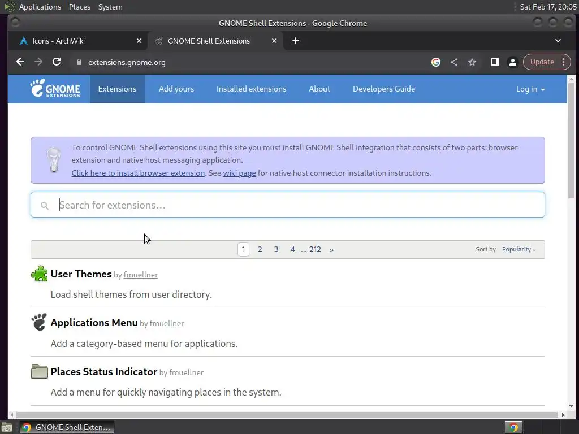Click the Applications Menu footprint icon
This screenshot has width=579, height=434.
click(x=39, y=322)
